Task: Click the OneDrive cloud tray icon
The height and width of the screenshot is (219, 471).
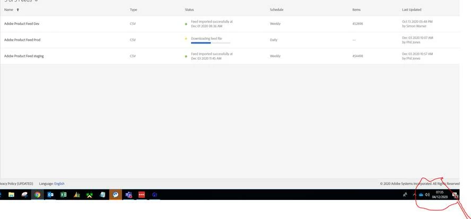Action: click(x=421, y=195)
